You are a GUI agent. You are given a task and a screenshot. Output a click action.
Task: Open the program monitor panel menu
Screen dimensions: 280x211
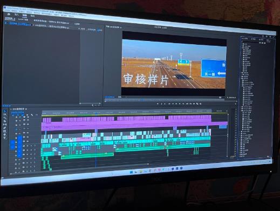pos(121,28)
